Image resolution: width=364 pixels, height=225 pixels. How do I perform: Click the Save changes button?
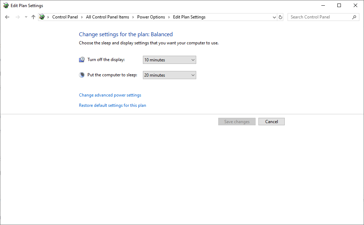[237, 122]
